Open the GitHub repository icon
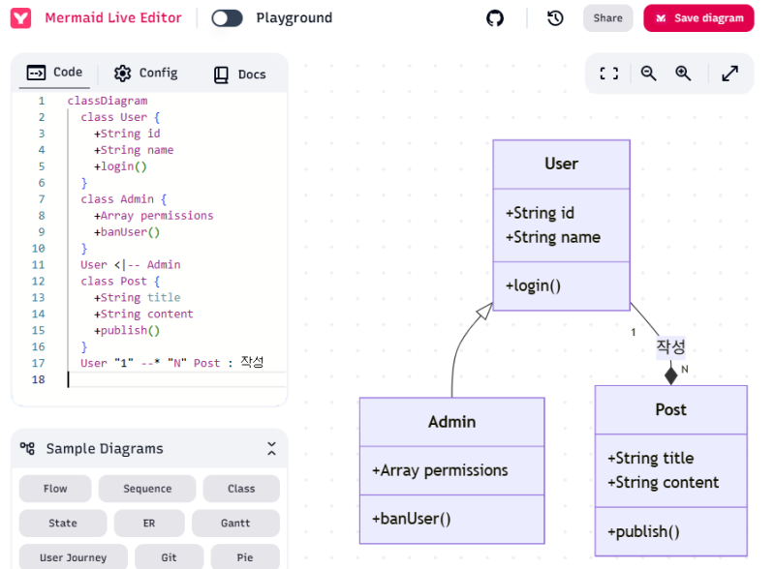Image resolution: width=775 pixels, height=569 pixels. pos(495,18)
